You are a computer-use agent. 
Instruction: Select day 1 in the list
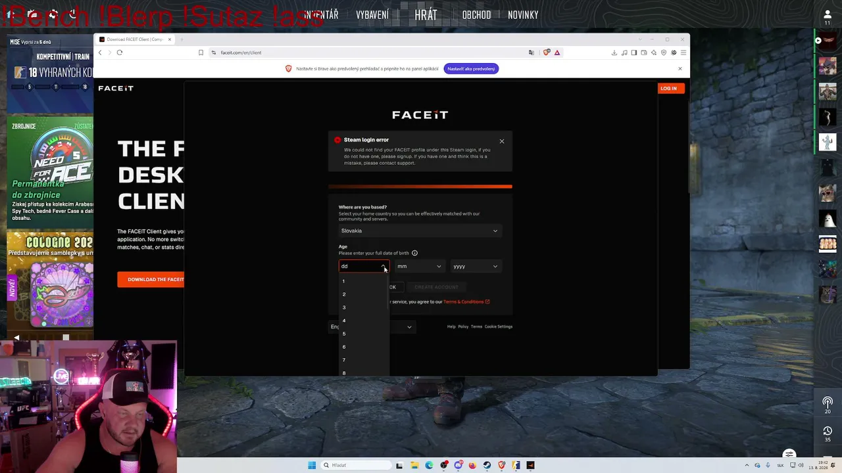[364, 281]
